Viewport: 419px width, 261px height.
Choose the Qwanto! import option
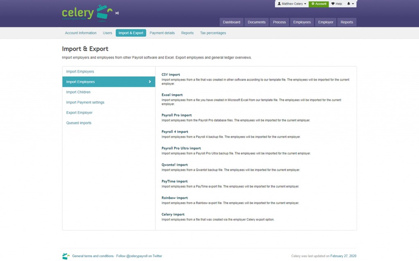174,165
